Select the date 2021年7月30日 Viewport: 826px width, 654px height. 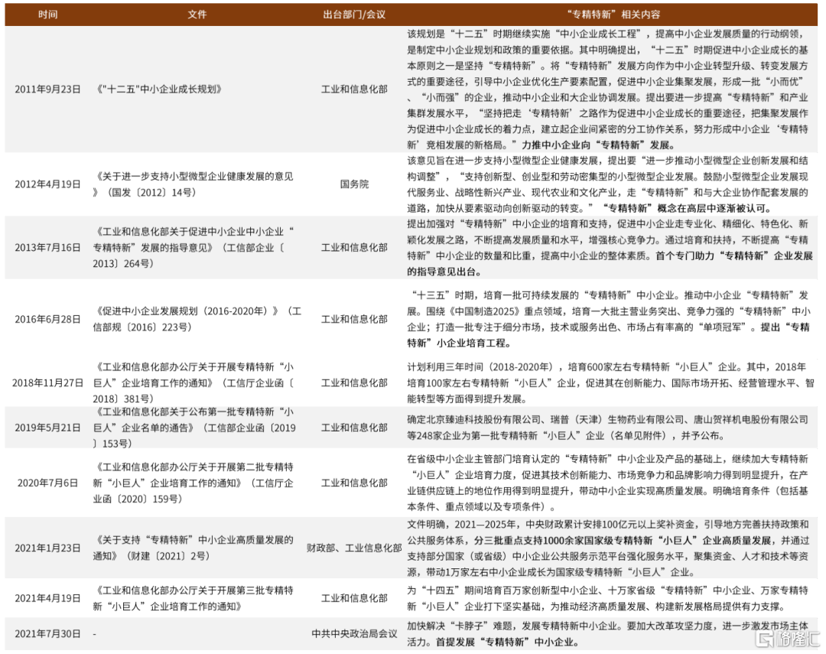tap(47, 634)
